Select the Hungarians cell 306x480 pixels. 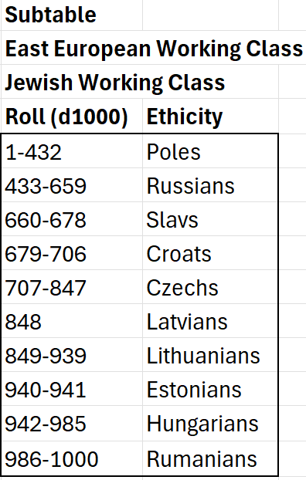[x=210, y=423]
